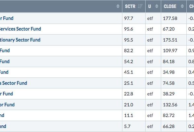Open the fund link with SCTR 5.7

(3, 126)
